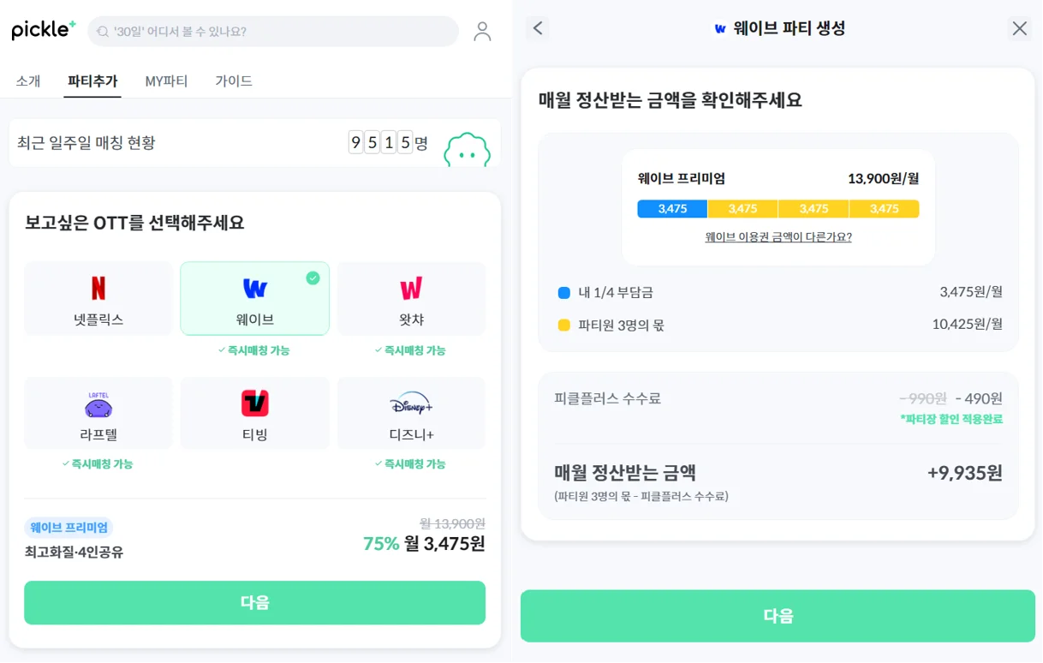Click the blue 3,475 share segment
The width and height of the screenshot is (1043, 663).
pyautogui.click(x=672, y=209)
